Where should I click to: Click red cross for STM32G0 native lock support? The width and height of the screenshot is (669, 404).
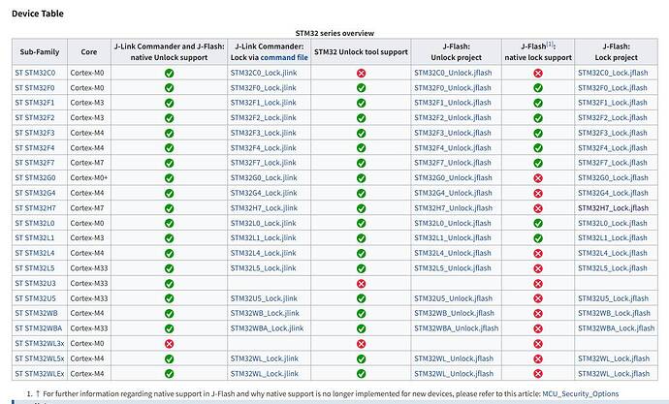538,178
